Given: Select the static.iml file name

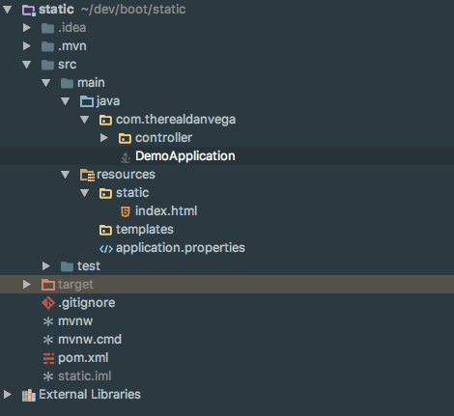Looking at the screenshot, I should point(85,376).
